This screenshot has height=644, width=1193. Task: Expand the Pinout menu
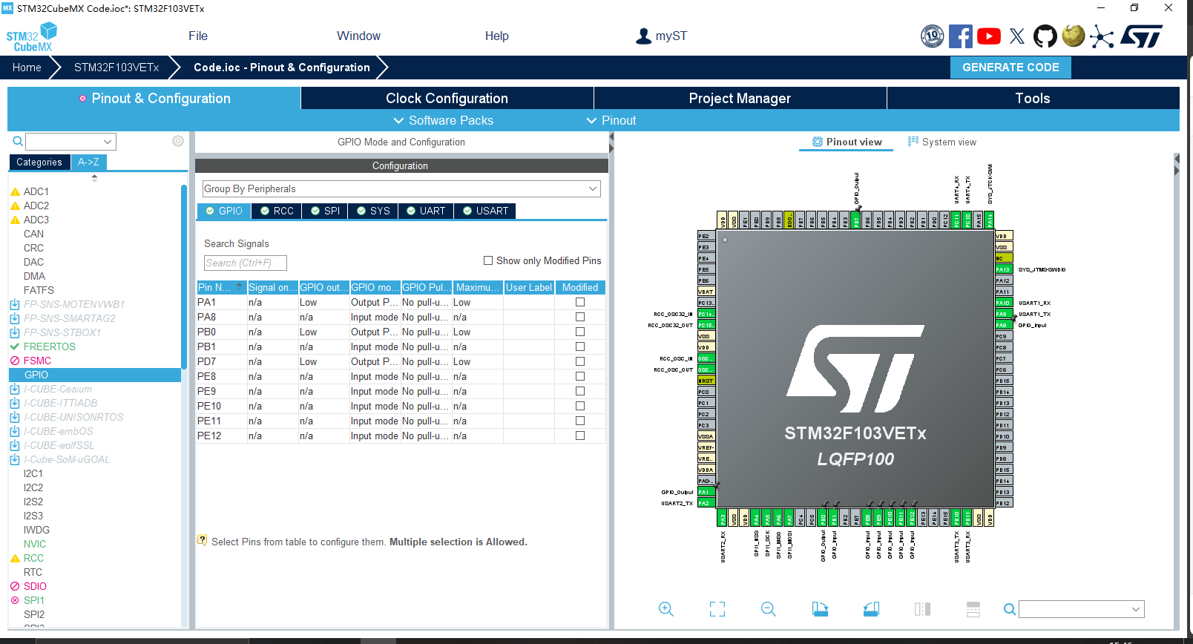(611, 120)
